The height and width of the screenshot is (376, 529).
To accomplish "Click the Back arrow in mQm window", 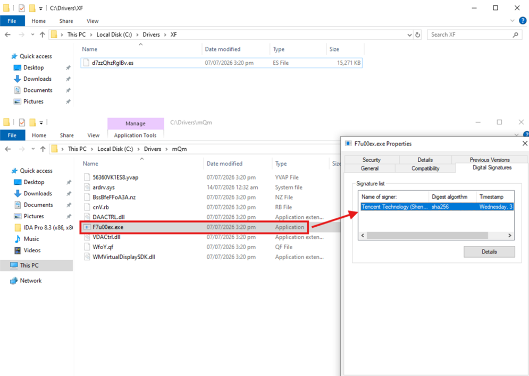I will (x=8, y=149).
